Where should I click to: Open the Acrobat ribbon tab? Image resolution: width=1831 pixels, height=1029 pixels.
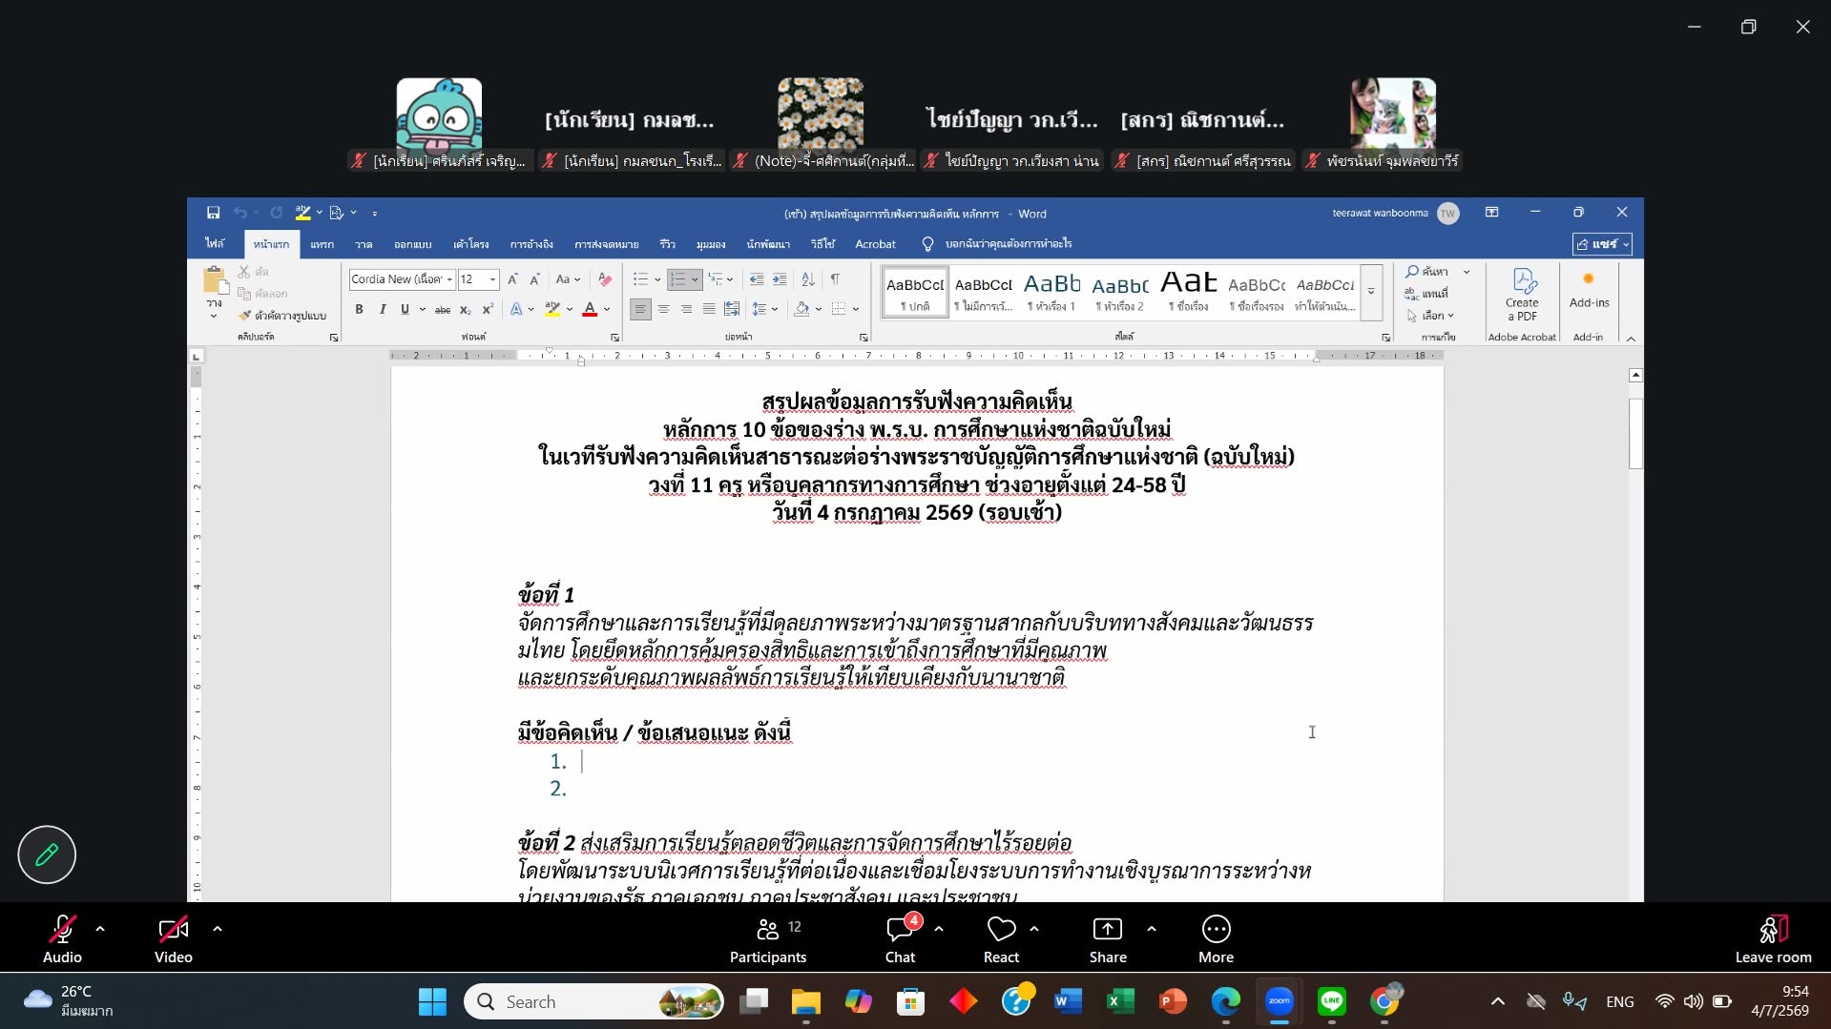(875, 244)
